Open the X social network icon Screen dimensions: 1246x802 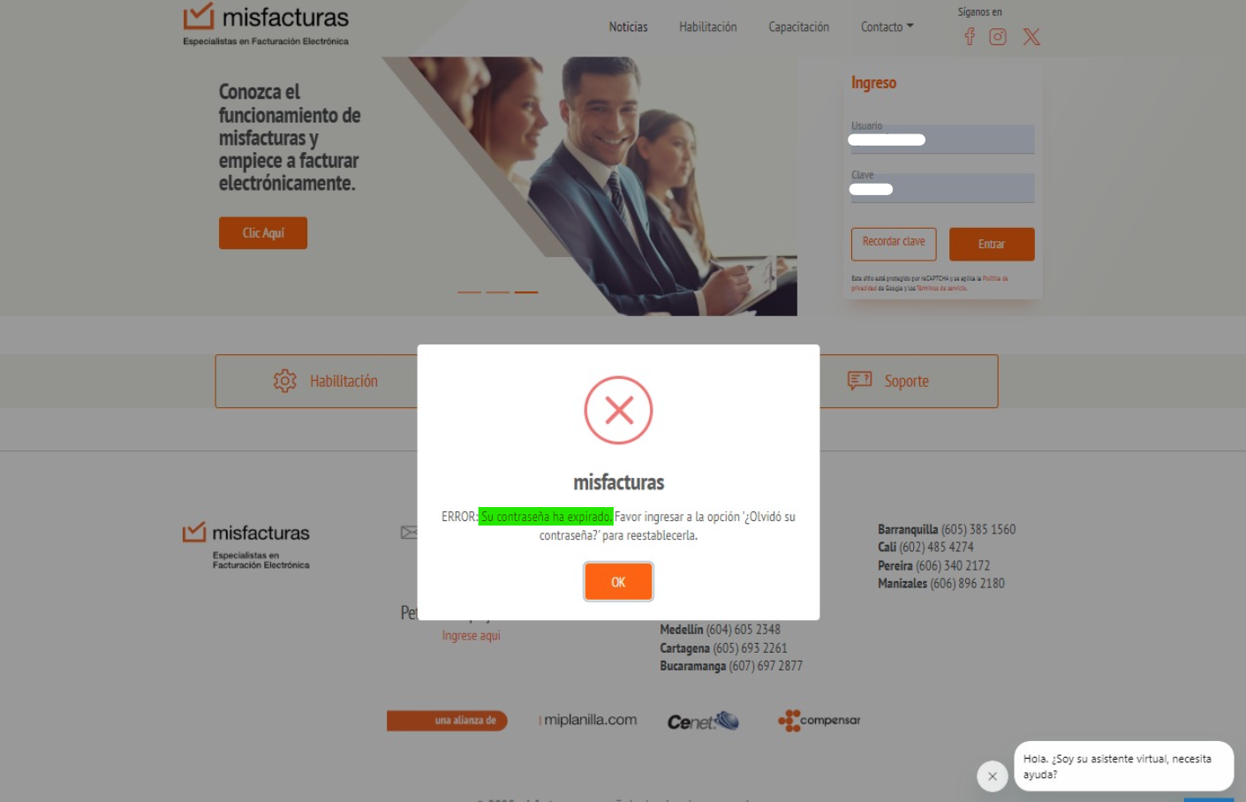click(x=1031, y=36)
